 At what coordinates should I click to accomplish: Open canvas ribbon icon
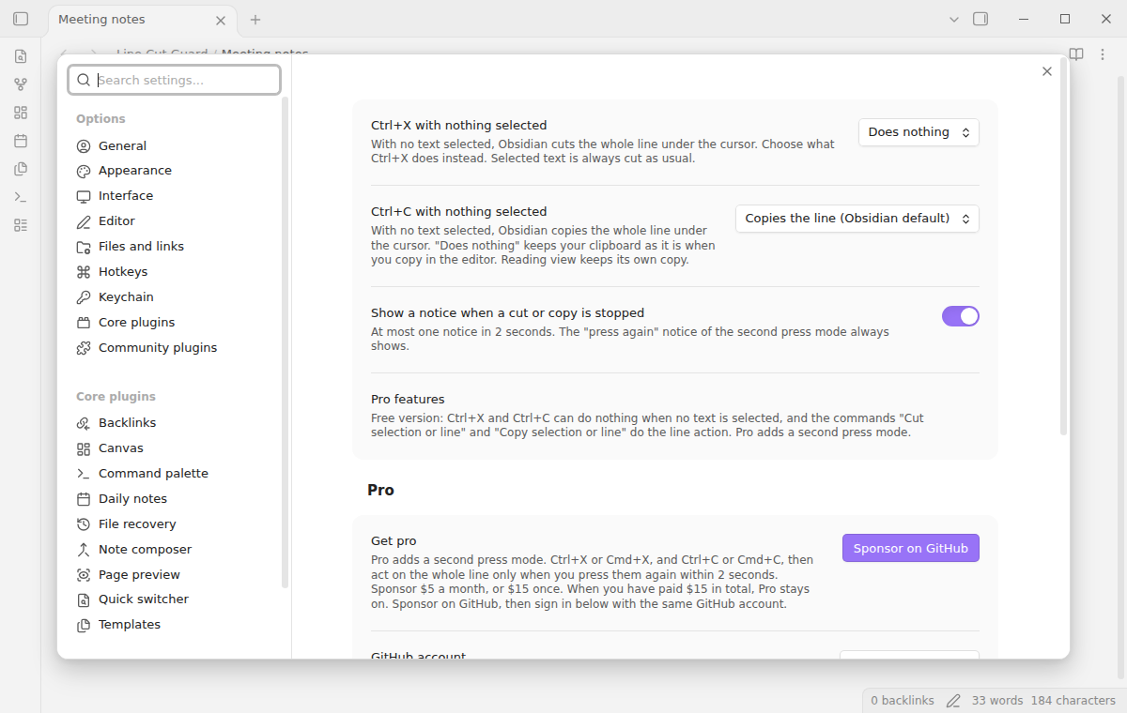(x=21, y=113)
